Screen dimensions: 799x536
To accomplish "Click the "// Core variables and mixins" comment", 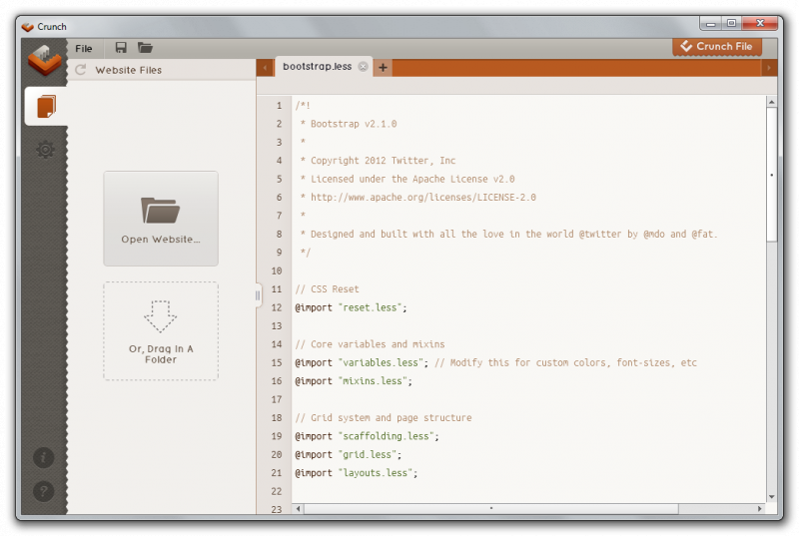I will pyautogui.click(x=370, y=344).
